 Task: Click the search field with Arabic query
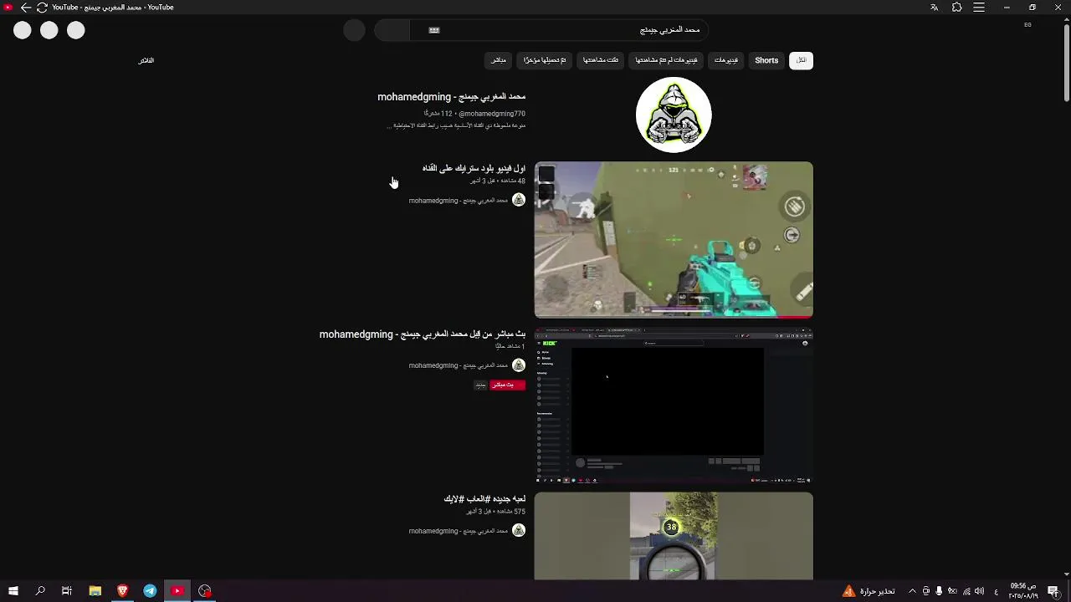pos(560,30)
